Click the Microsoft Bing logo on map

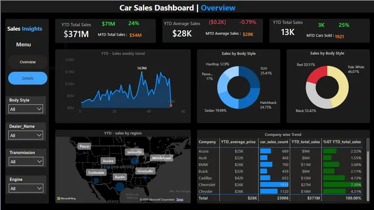tap(66, 198)
